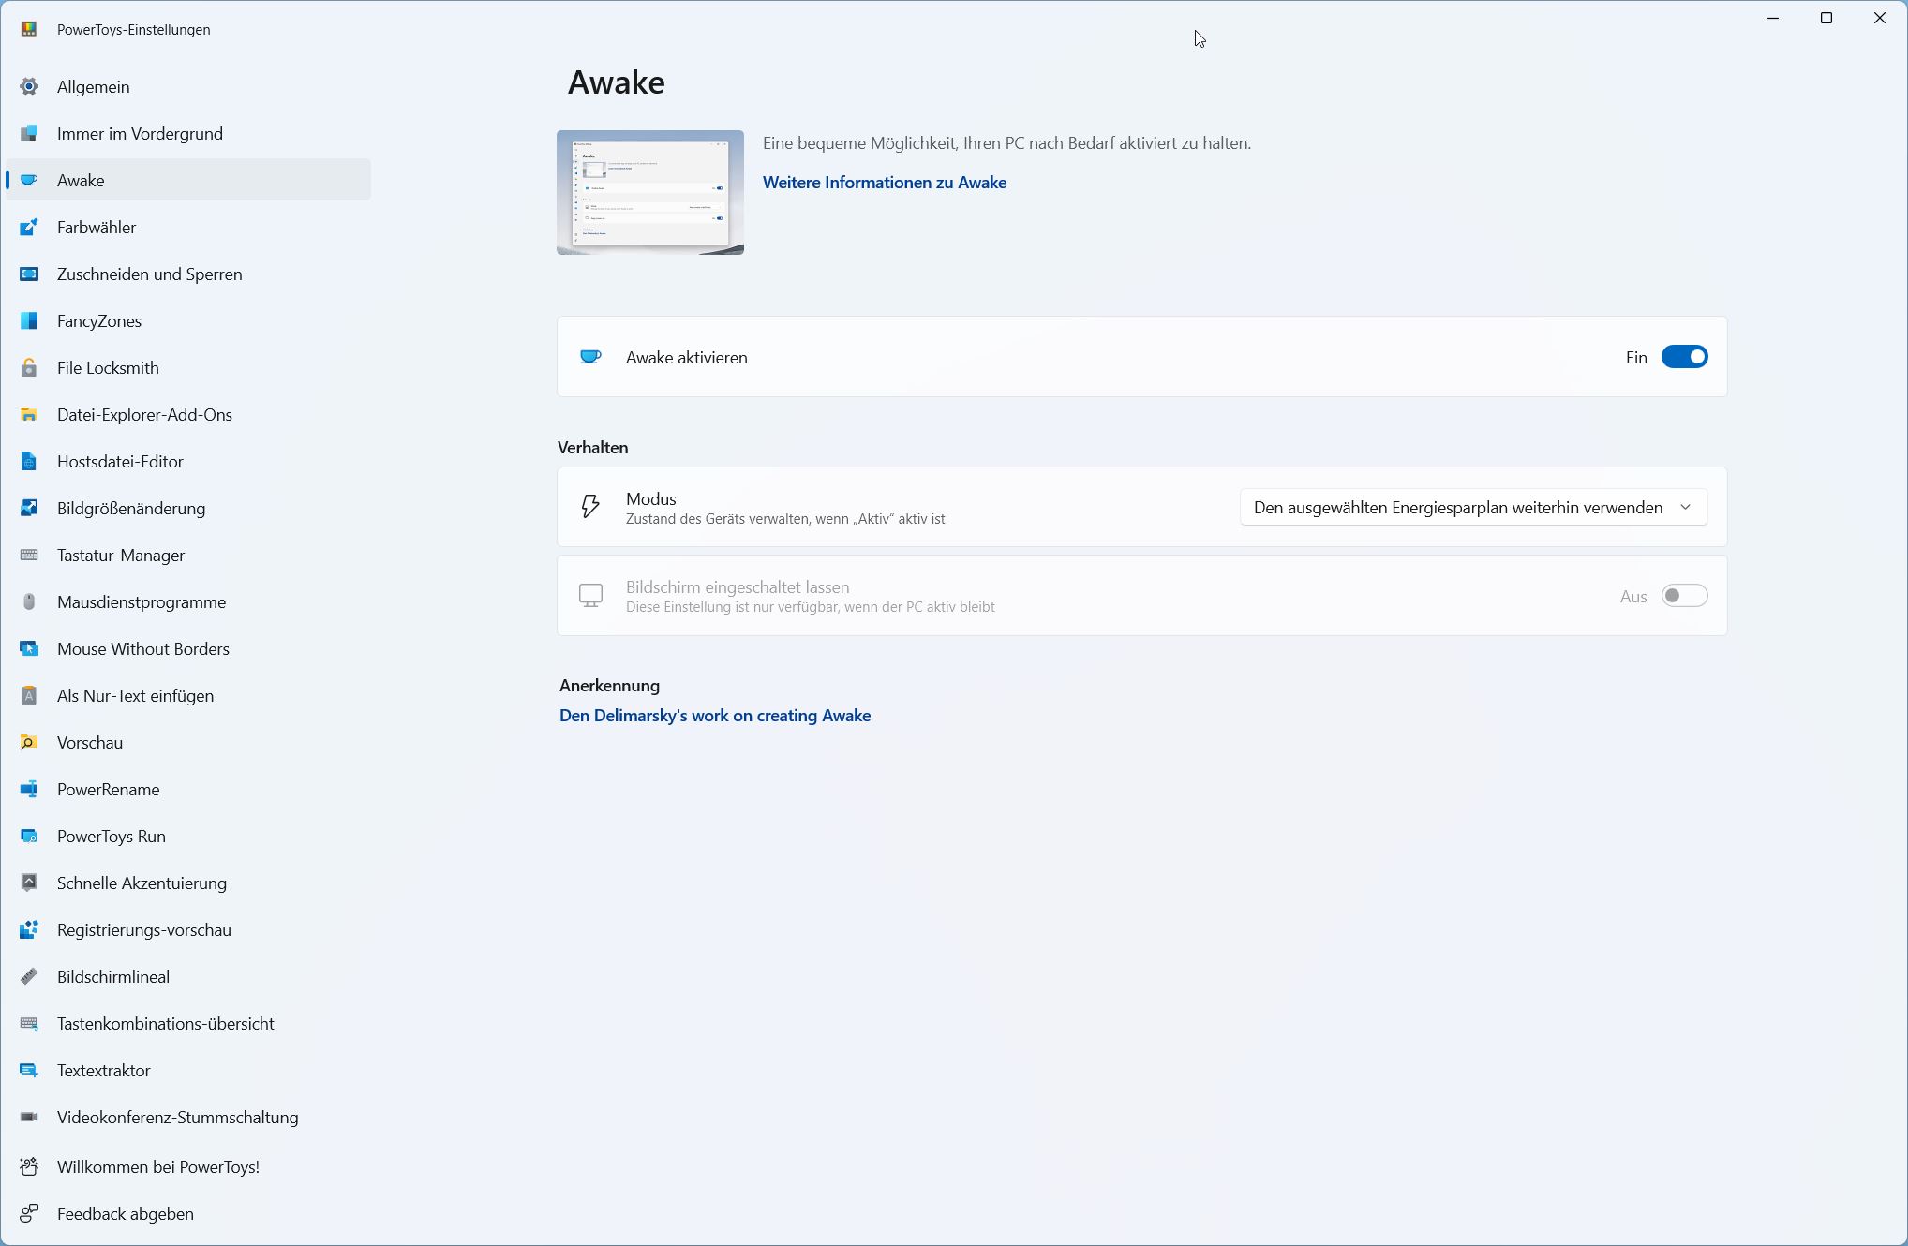Viewport: 1908px width, 1246px height.
Task: Click the Mausdienstprogramme mouse icon
Action: tap(29, 602)
